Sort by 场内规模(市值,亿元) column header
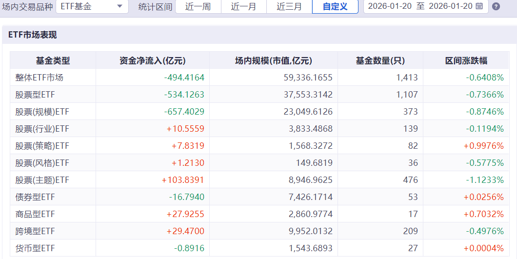 coord(273,60)
